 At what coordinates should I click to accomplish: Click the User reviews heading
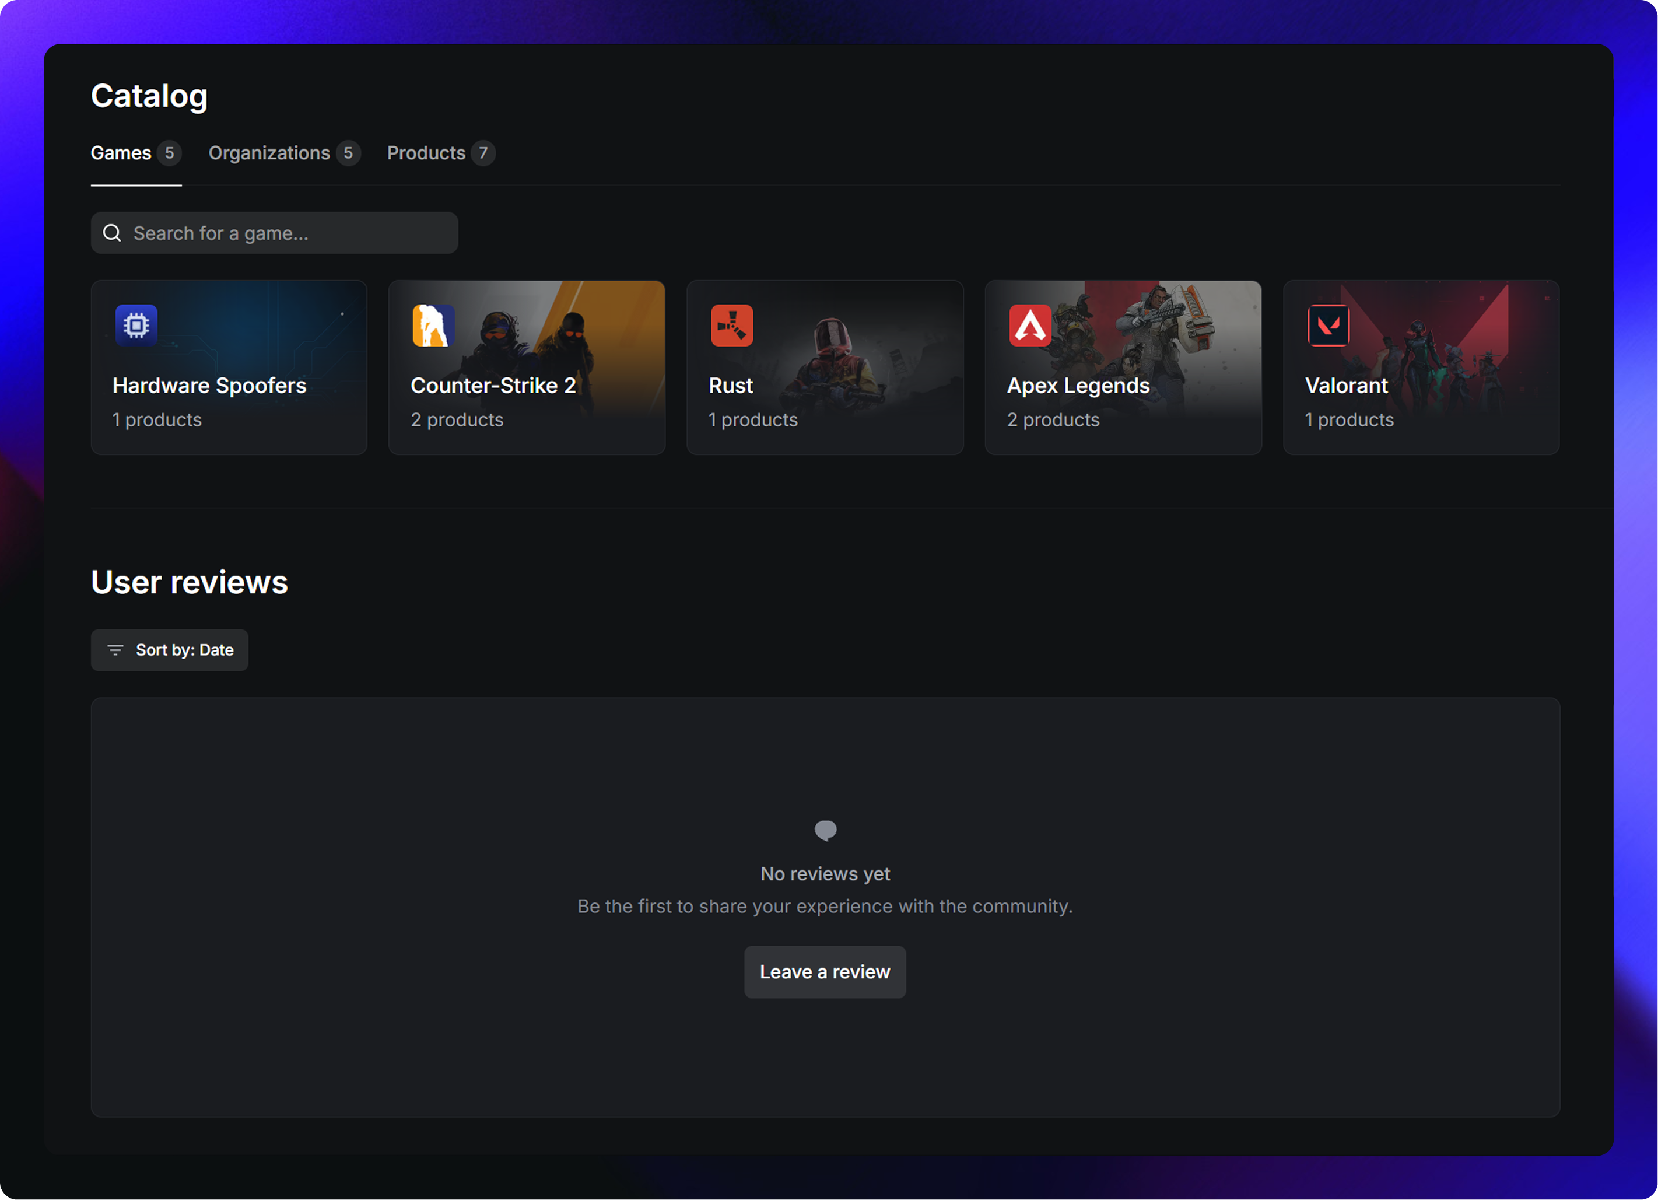190,583
